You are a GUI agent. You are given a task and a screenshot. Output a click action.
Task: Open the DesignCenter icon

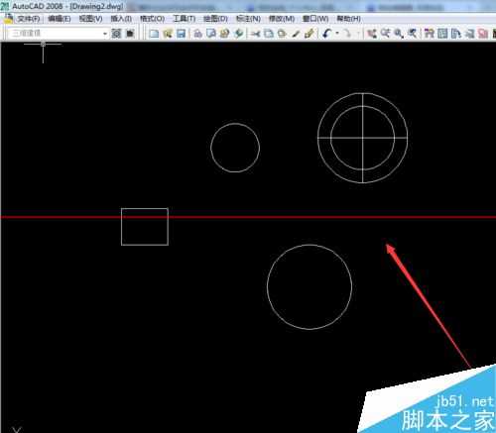pos(442,34)
